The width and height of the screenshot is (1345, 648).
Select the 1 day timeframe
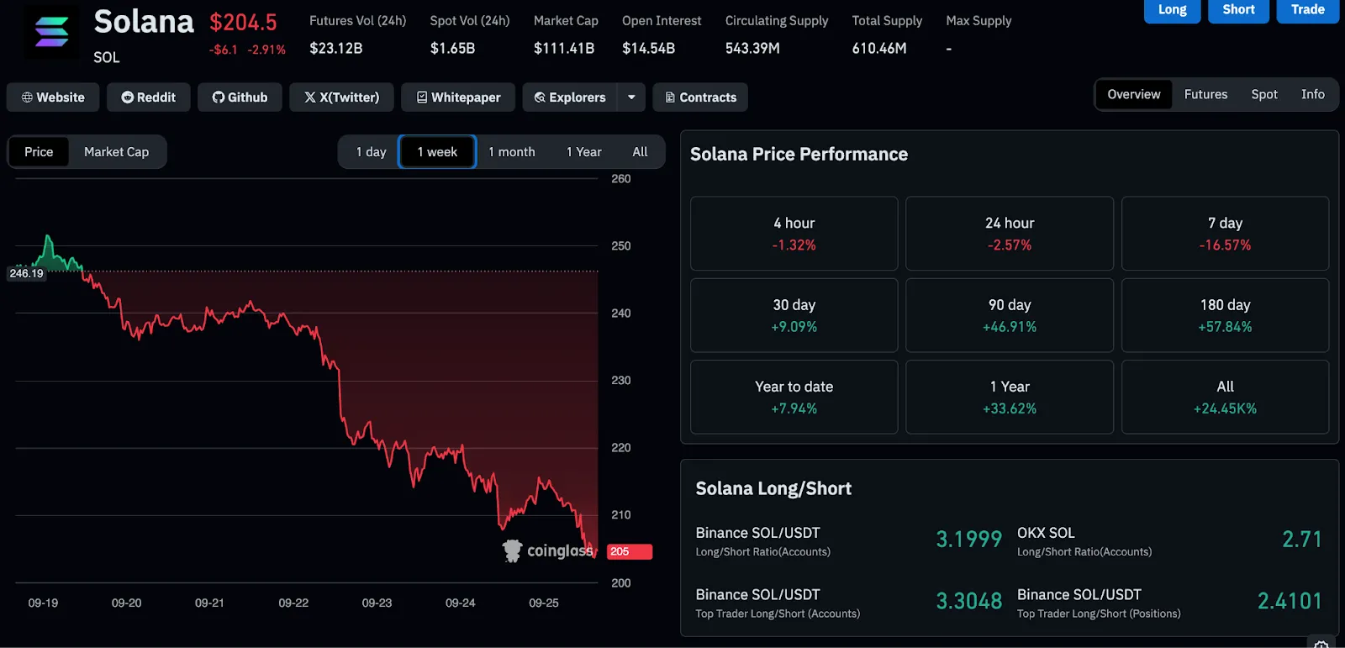coord(371,152)
